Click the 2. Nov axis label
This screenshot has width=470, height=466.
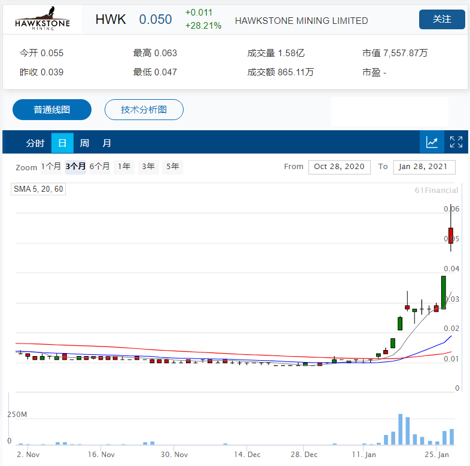pyautogui.click(x=28, y=455)
